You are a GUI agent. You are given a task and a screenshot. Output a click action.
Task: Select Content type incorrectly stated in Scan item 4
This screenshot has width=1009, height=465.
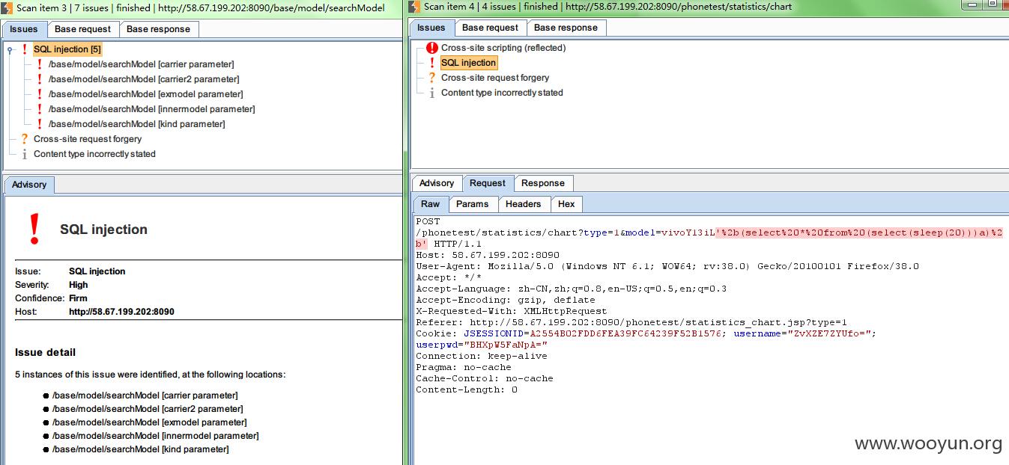coord(502,93)
